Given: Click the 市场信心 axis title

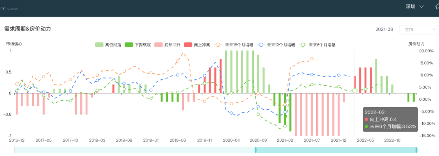Looking at the screenshot, I should pos(14,44).
